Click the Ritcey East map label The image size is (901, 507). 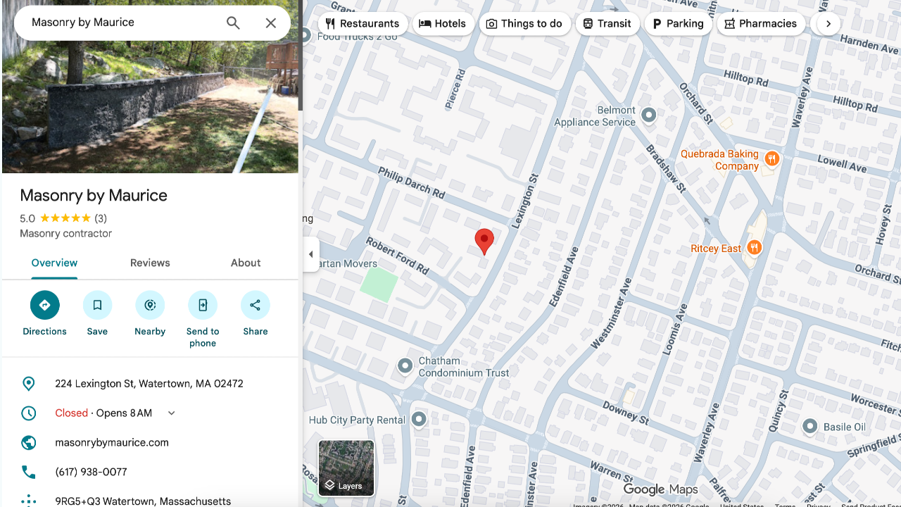click(x=716, y=249)
